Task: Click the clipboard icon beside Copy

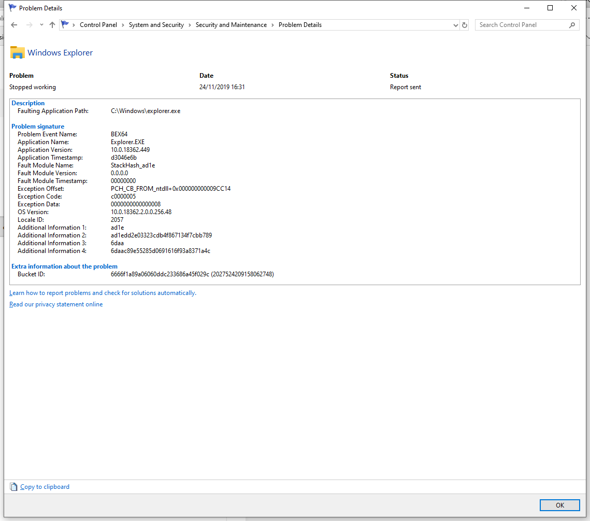Action: point(13,487)
